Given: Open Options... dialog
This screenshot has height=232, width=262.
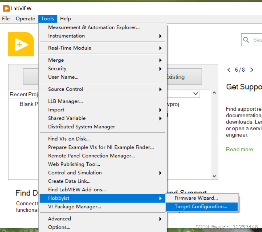Looking at the screenshot, I should (x=102, y=227).
